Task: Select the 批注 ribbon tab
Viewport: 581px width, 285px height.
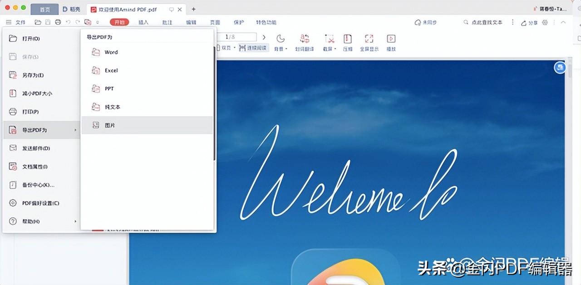Action: (167, 22)
